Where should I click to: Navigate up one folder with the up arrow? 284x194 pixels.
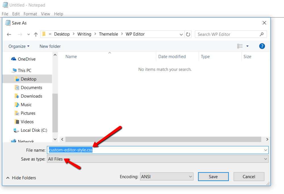click(x=35, y=34)
